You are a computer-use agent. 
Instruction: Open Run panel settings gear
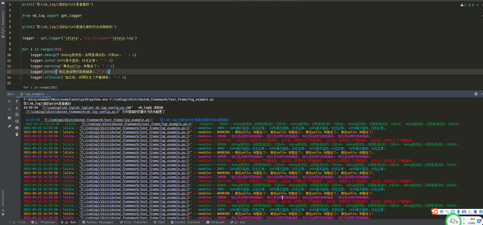(476, 94)
